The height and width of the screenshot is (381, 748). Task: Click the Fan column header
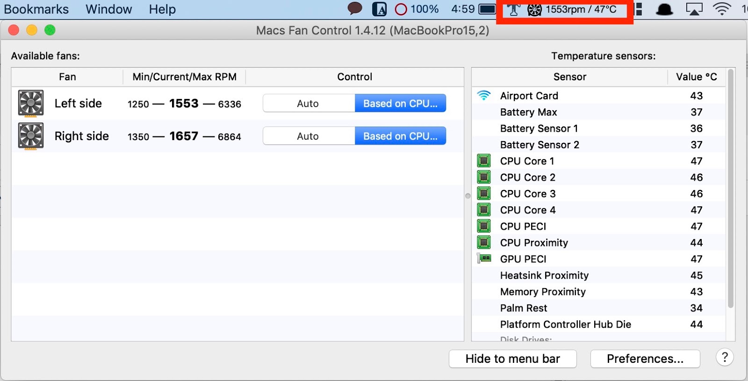pyautogui.click(x=67, y=77)
